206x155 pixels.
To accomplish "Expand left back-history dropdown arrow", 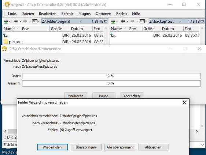I will click(20, 21).
